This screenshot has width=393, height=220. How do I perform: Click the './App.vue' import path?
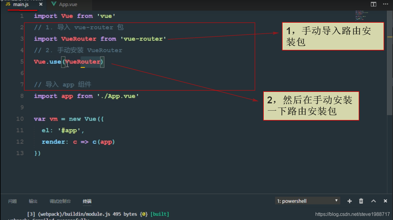pos(118,96)
